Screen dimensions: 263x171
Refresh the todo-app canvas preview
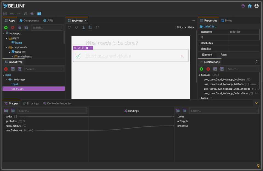[69, 27]
